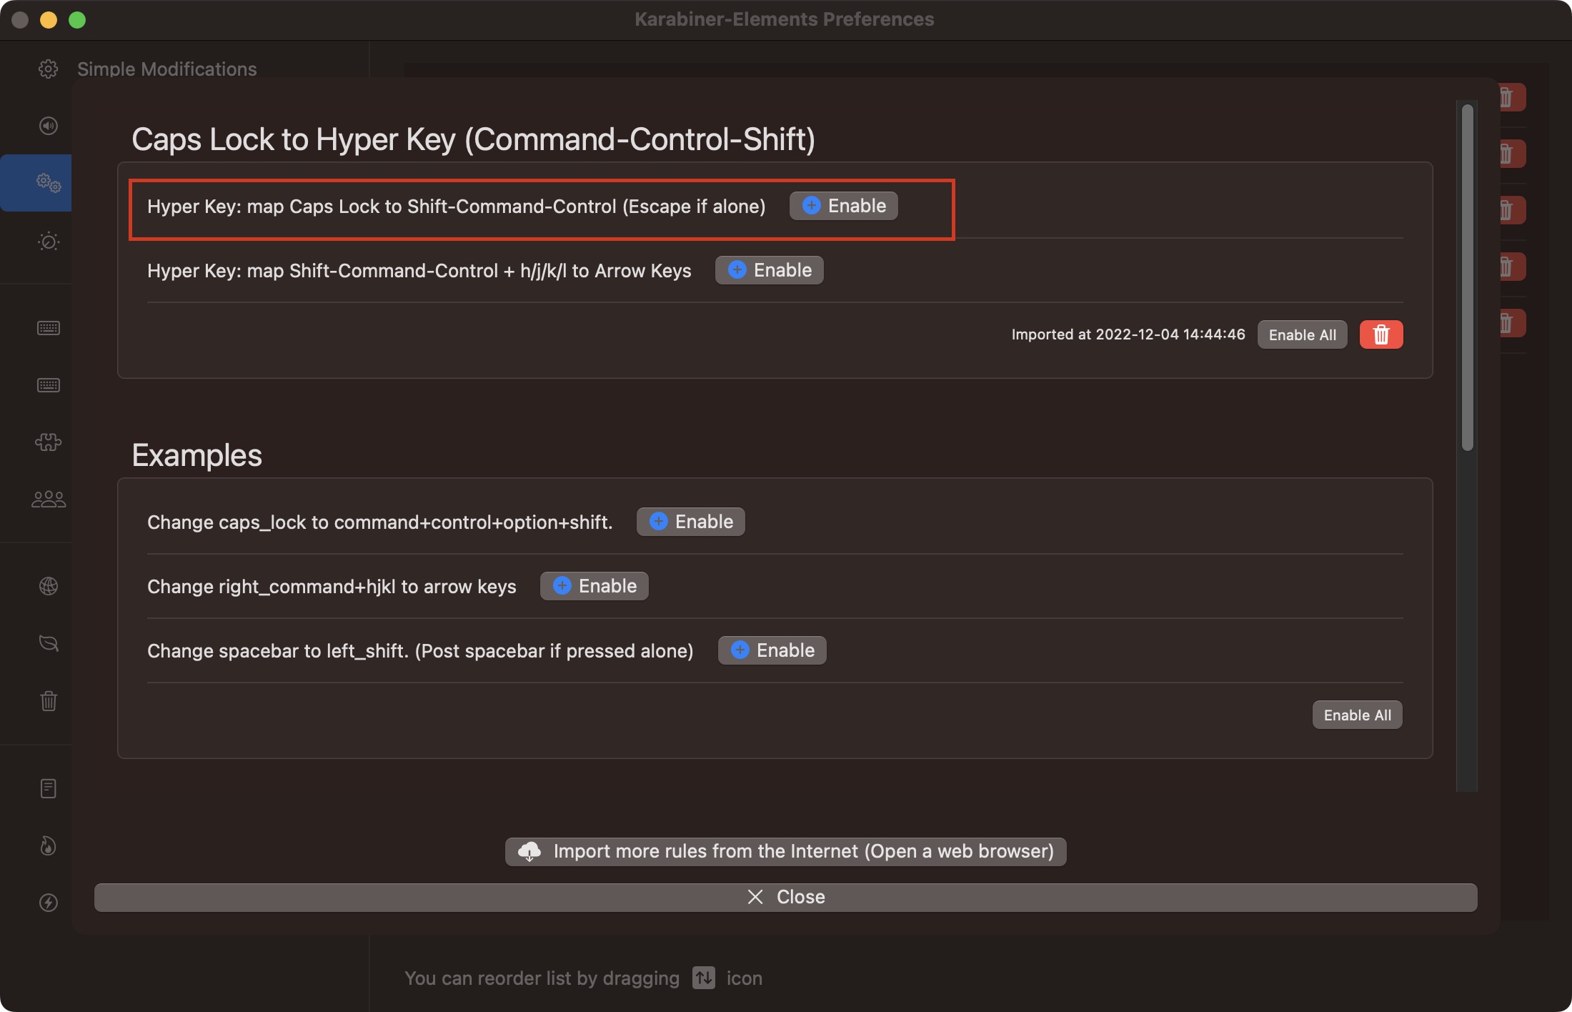Click the Caps Lock to Hyper Key heading
Screen dimensions: 1572x1012
[473, 139]
